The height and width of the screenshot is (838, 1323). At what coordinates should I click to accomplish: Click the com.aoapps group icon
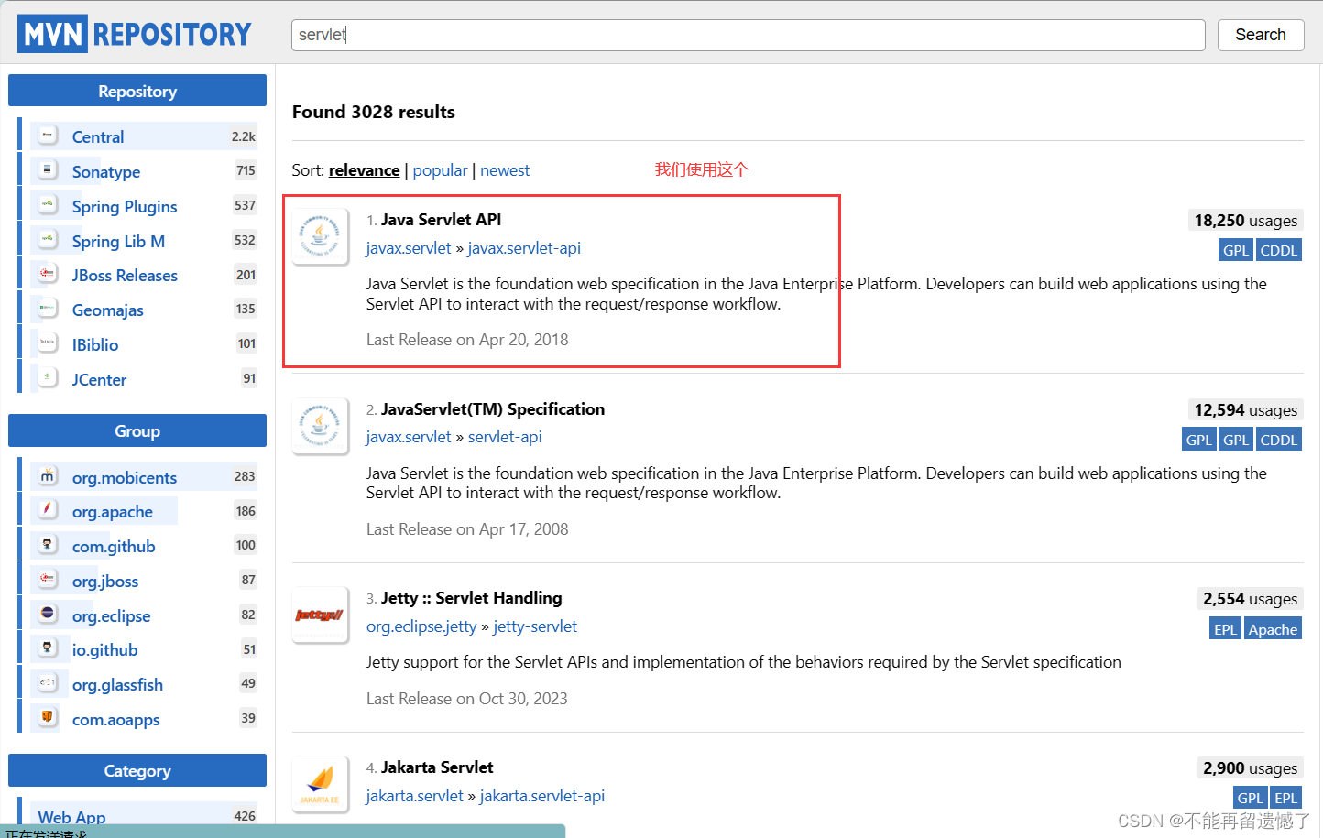point(47,717)
